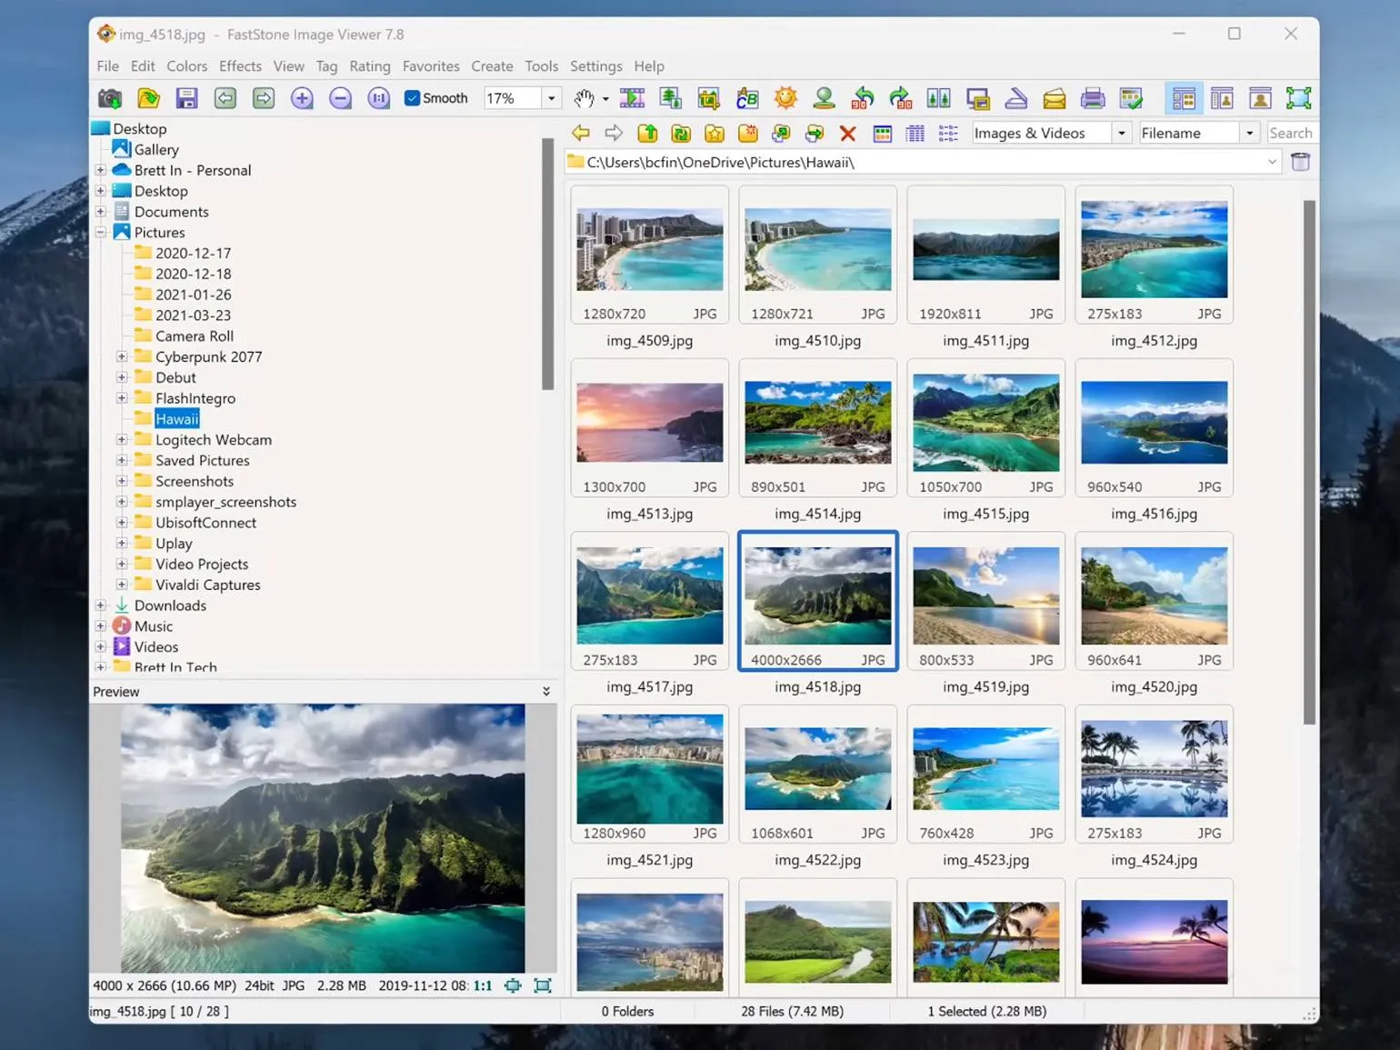Click the Save As floppy disk icon
Screen dimensions: 1400x1050
(186, 98)
